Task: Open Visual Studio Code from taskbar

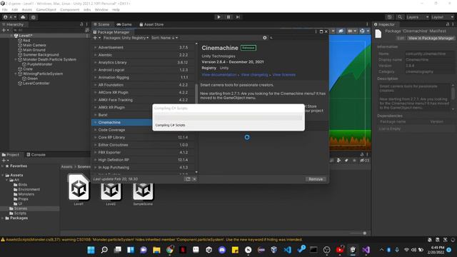Action: tap(287, 250)
